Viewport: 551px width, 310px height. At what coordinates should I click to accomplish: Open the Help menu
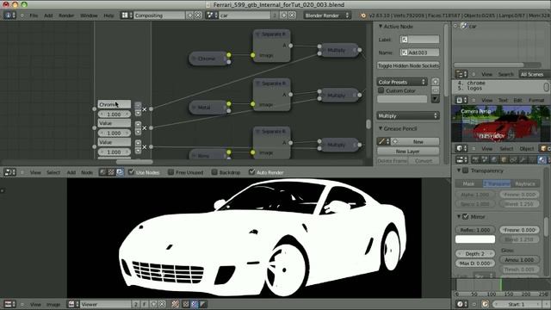[x=108, y=15]
